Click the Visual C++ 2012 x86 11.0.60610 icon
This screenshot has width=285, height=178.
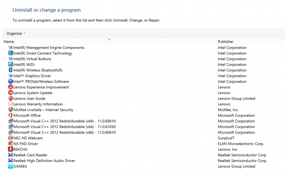pyautogui.click(x=10, y=132)
